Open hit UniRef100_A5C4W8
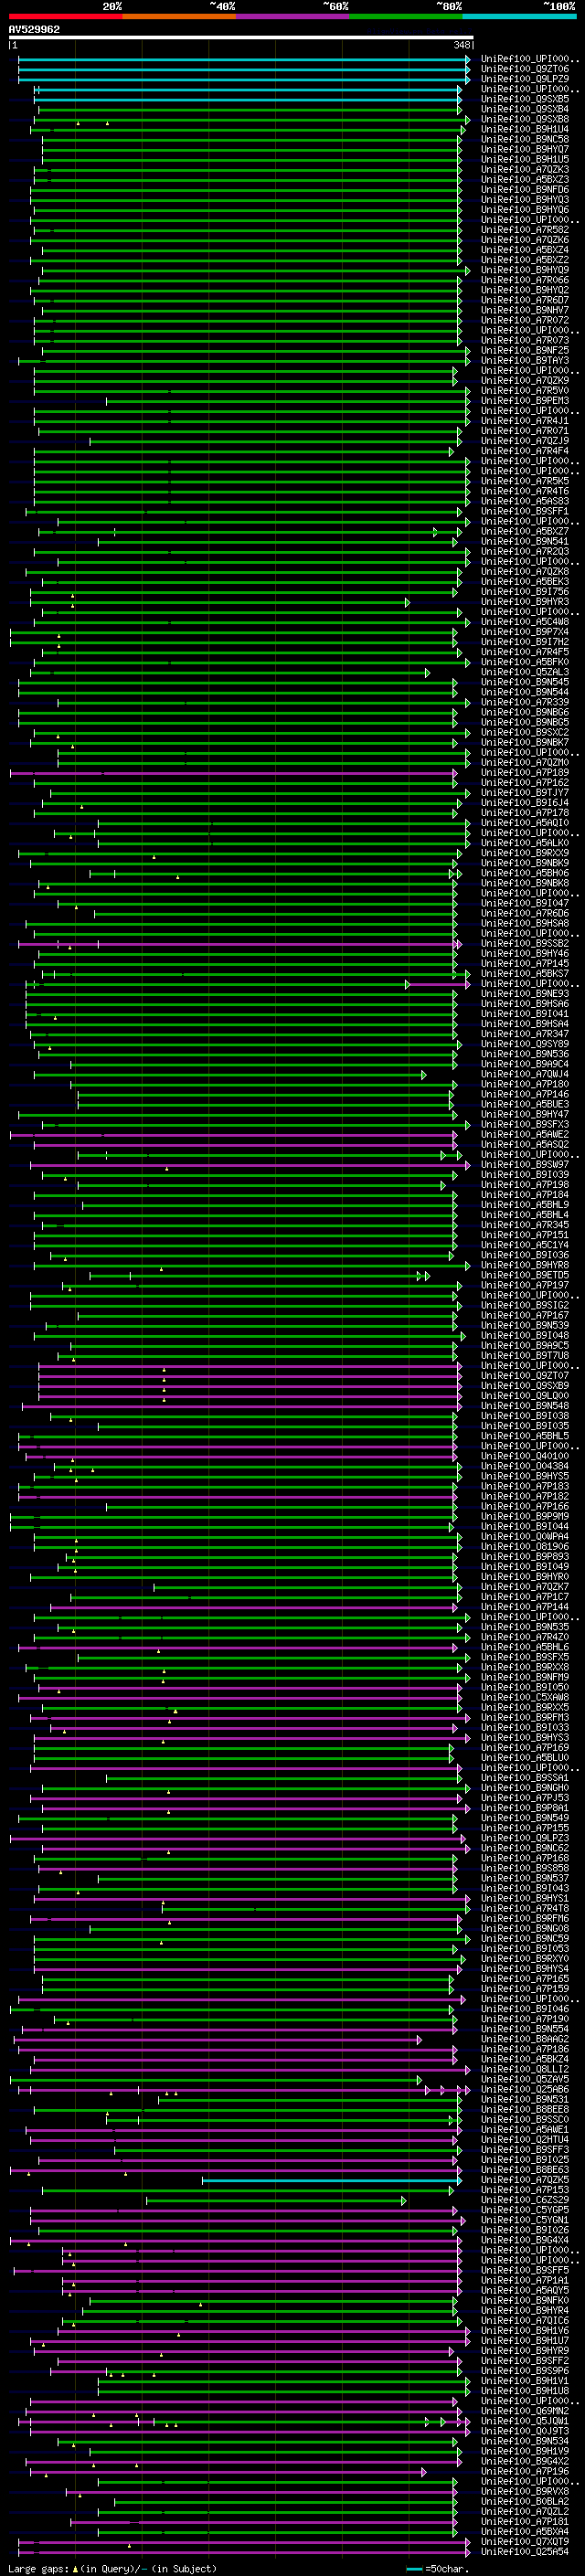The height and width of the screenshot is (2576, 585). coord(525,622)
